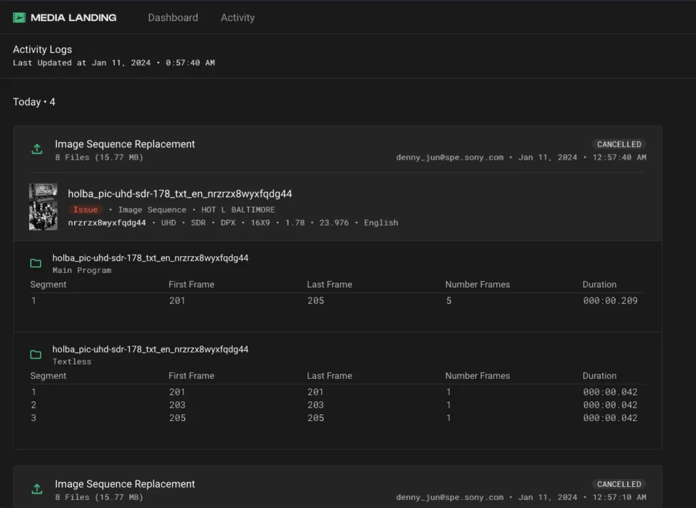This screenshot has height=508, width=696.
Task: Click Duration column header in Textless table
Action: coord(599,376)
